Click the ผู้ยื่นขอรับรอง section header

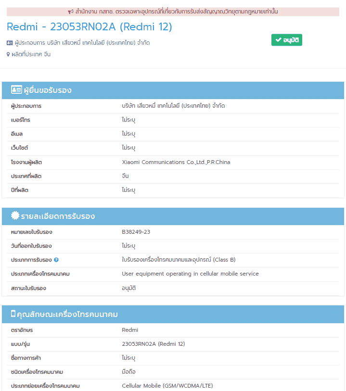(173, 90)
